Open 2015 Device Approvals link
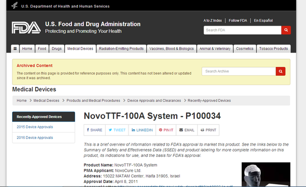306x187 pixels. pos(35,127)
